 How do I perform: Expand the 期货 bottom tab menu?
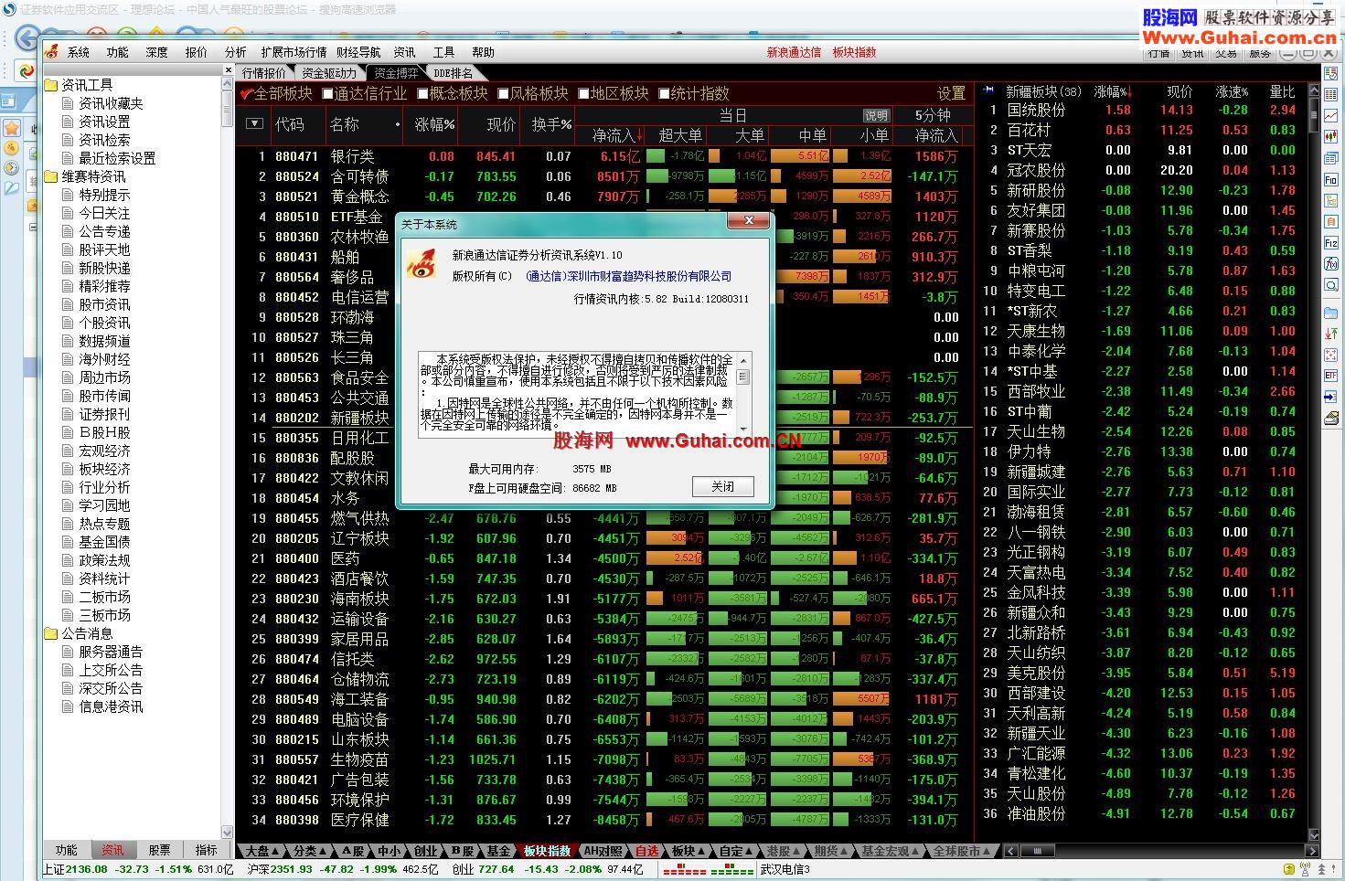844,851
